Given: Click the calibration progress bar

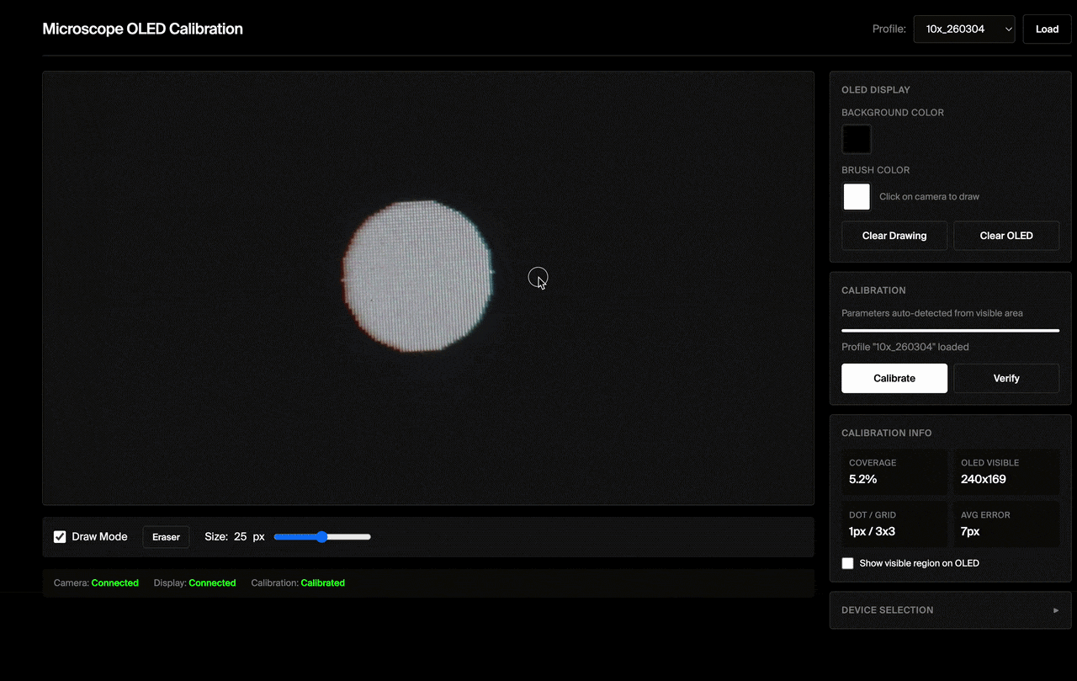Looking at the screenshot, I should tap(950, 331).
